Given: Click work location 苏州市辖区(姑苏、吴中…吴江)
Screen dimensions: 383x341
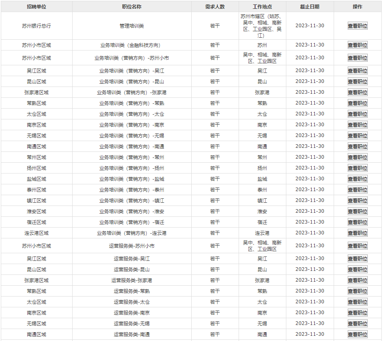Looking at the screenshot, I should click(262, 26).
